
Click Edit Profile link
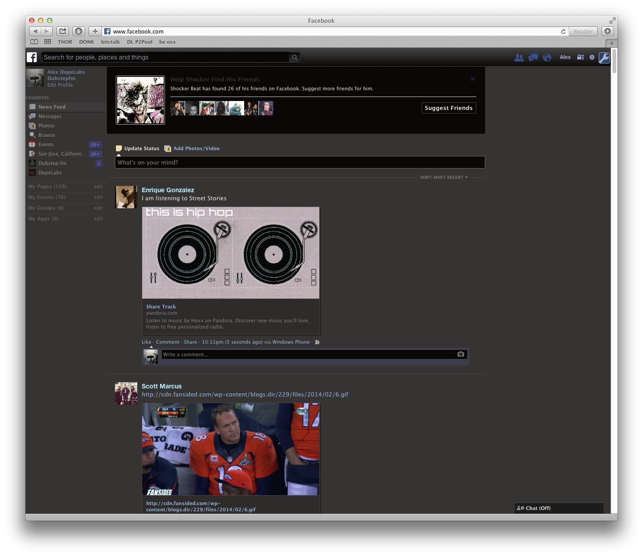pos(60,85)
